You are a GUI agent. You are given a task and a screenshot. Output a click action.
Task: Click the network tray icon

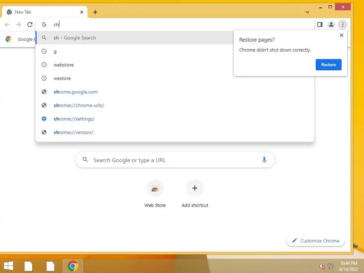click(330, 266)
